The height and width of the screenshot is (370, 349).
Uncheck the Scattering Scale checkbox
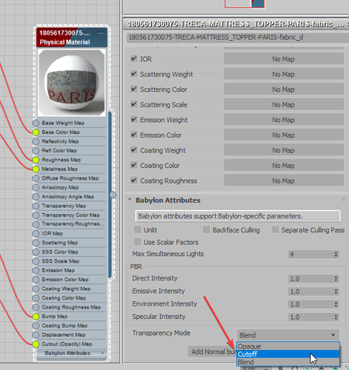[x=134, y=104]
